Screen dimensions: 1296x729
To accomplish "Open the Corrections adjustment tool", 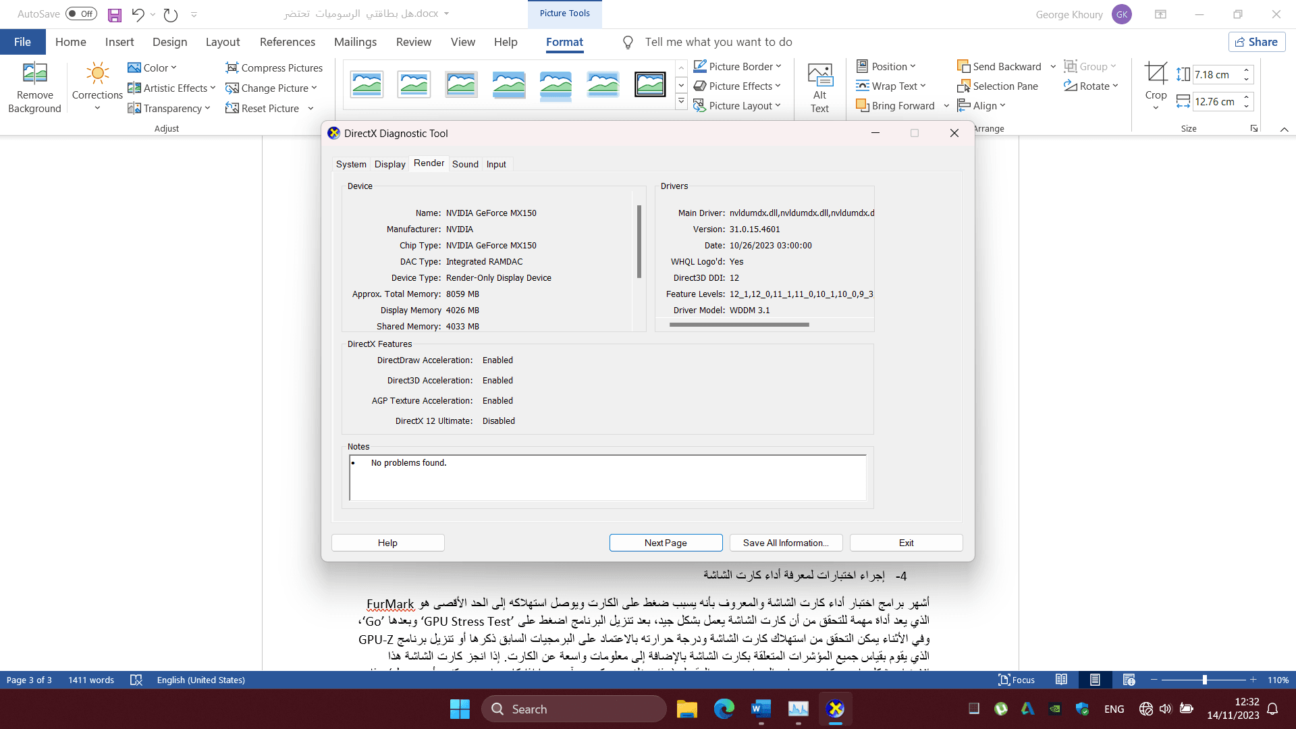I will tap(97, 86).
